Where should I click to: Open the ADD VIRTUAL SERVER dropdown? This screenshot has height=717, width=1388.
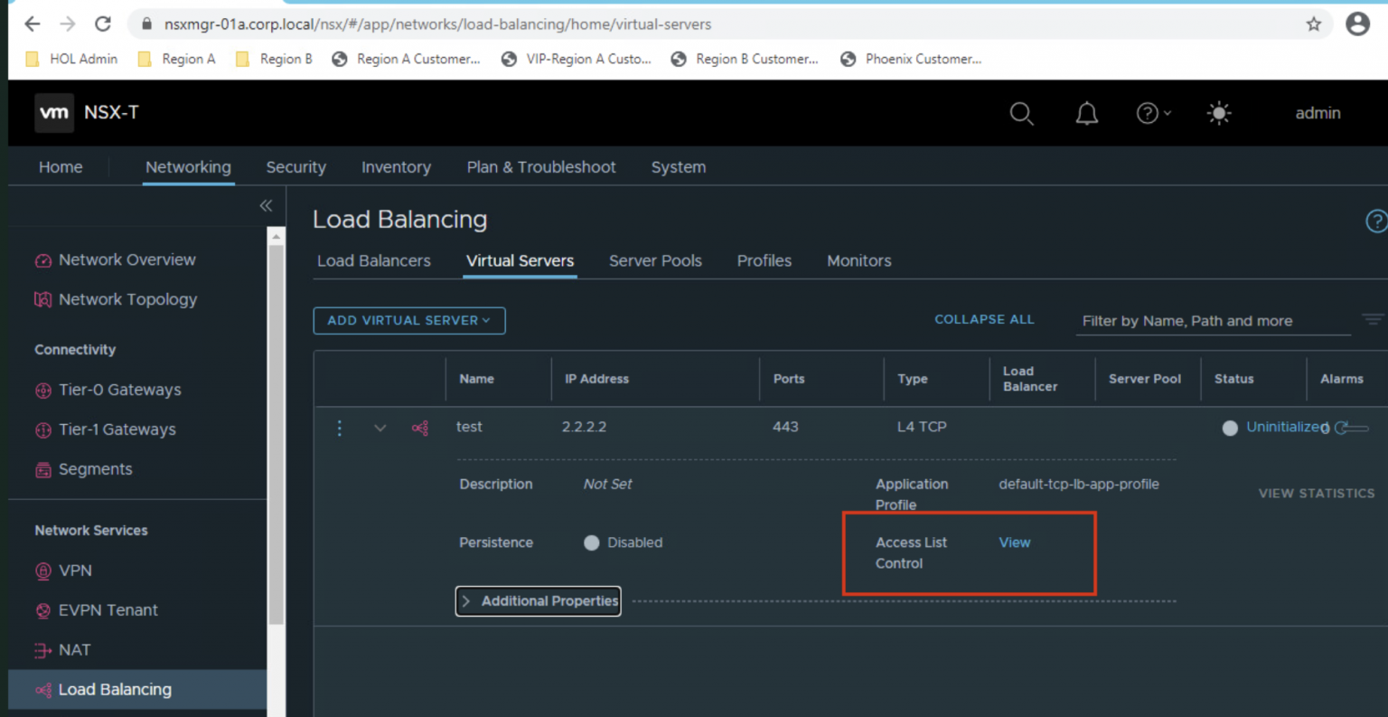408,320
